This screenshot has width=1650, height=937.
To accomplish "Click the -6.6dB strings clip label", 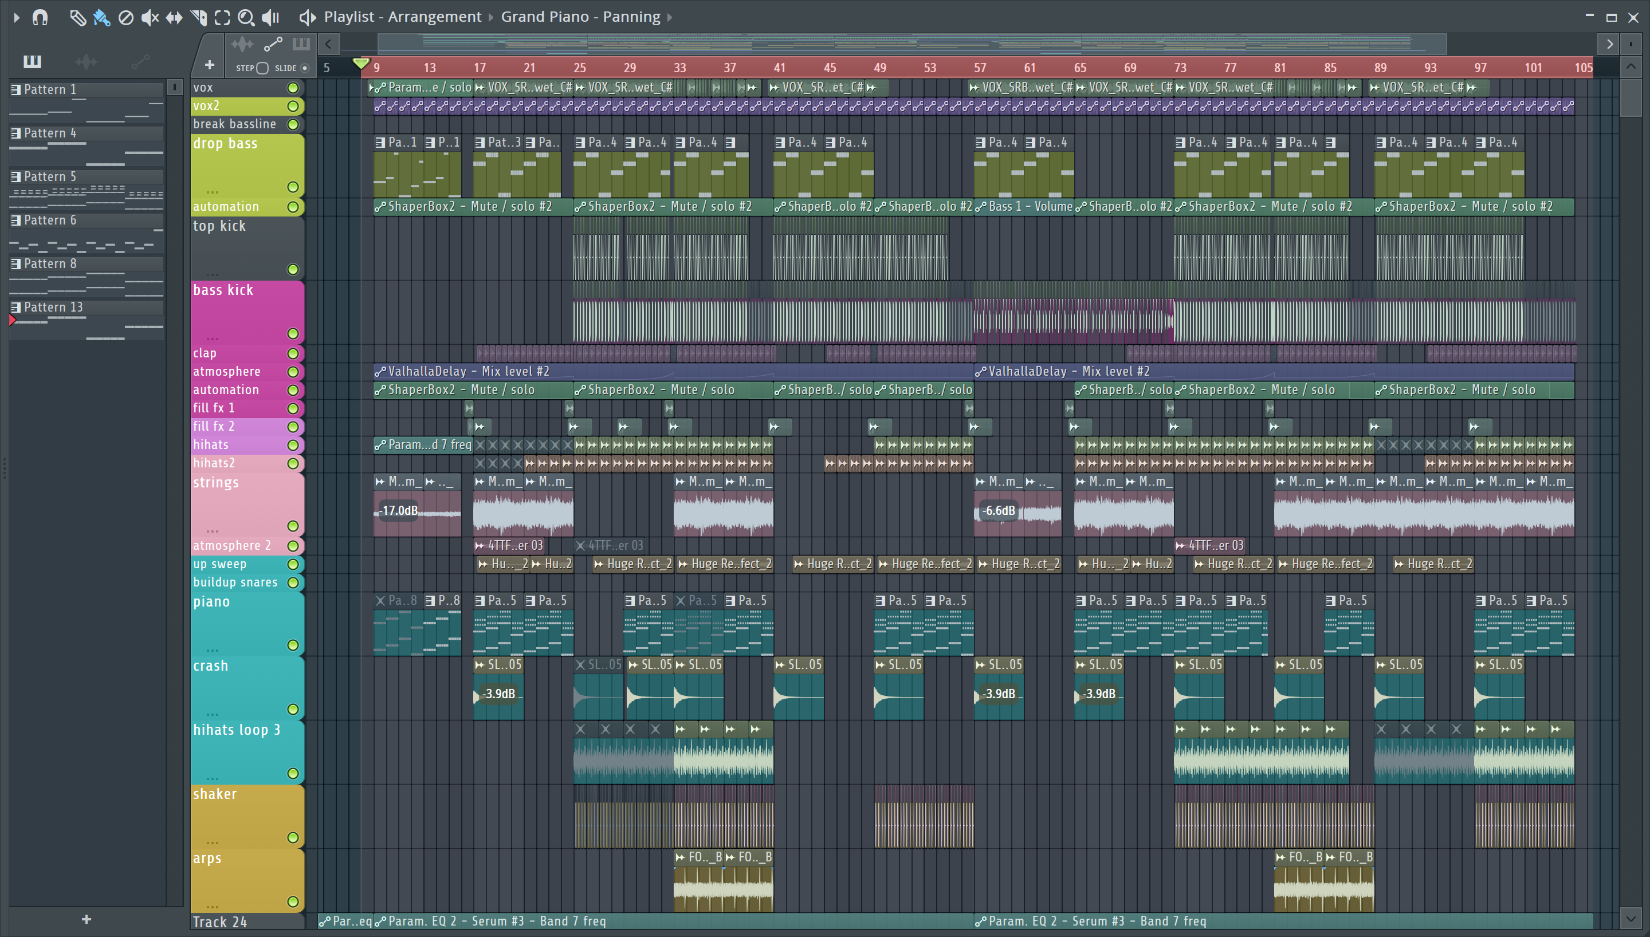I will point(999,510).
